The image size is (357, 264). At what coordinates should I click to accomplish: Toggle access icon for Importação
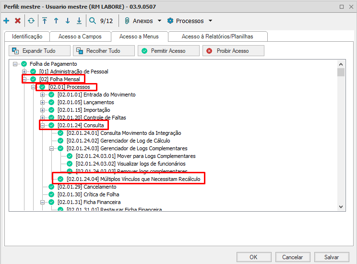tap(51, 110)
